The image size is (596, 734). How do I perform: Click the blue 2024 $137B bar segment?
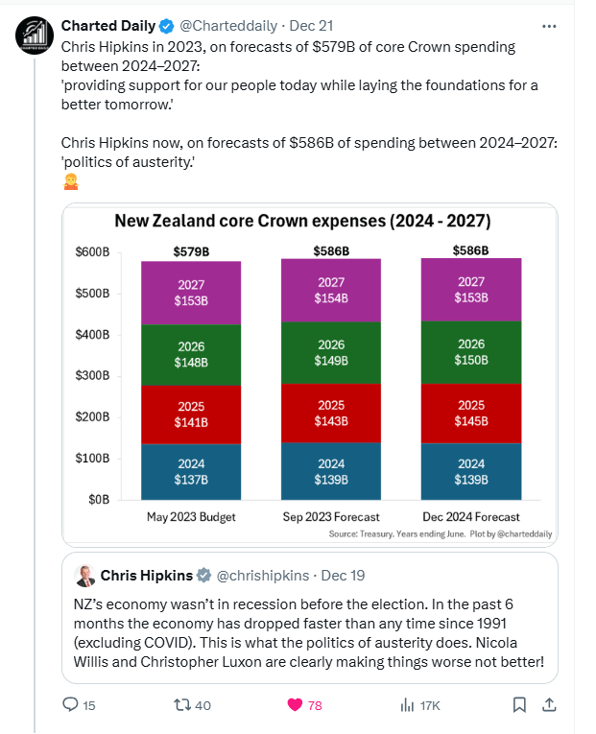coord(191,471)
